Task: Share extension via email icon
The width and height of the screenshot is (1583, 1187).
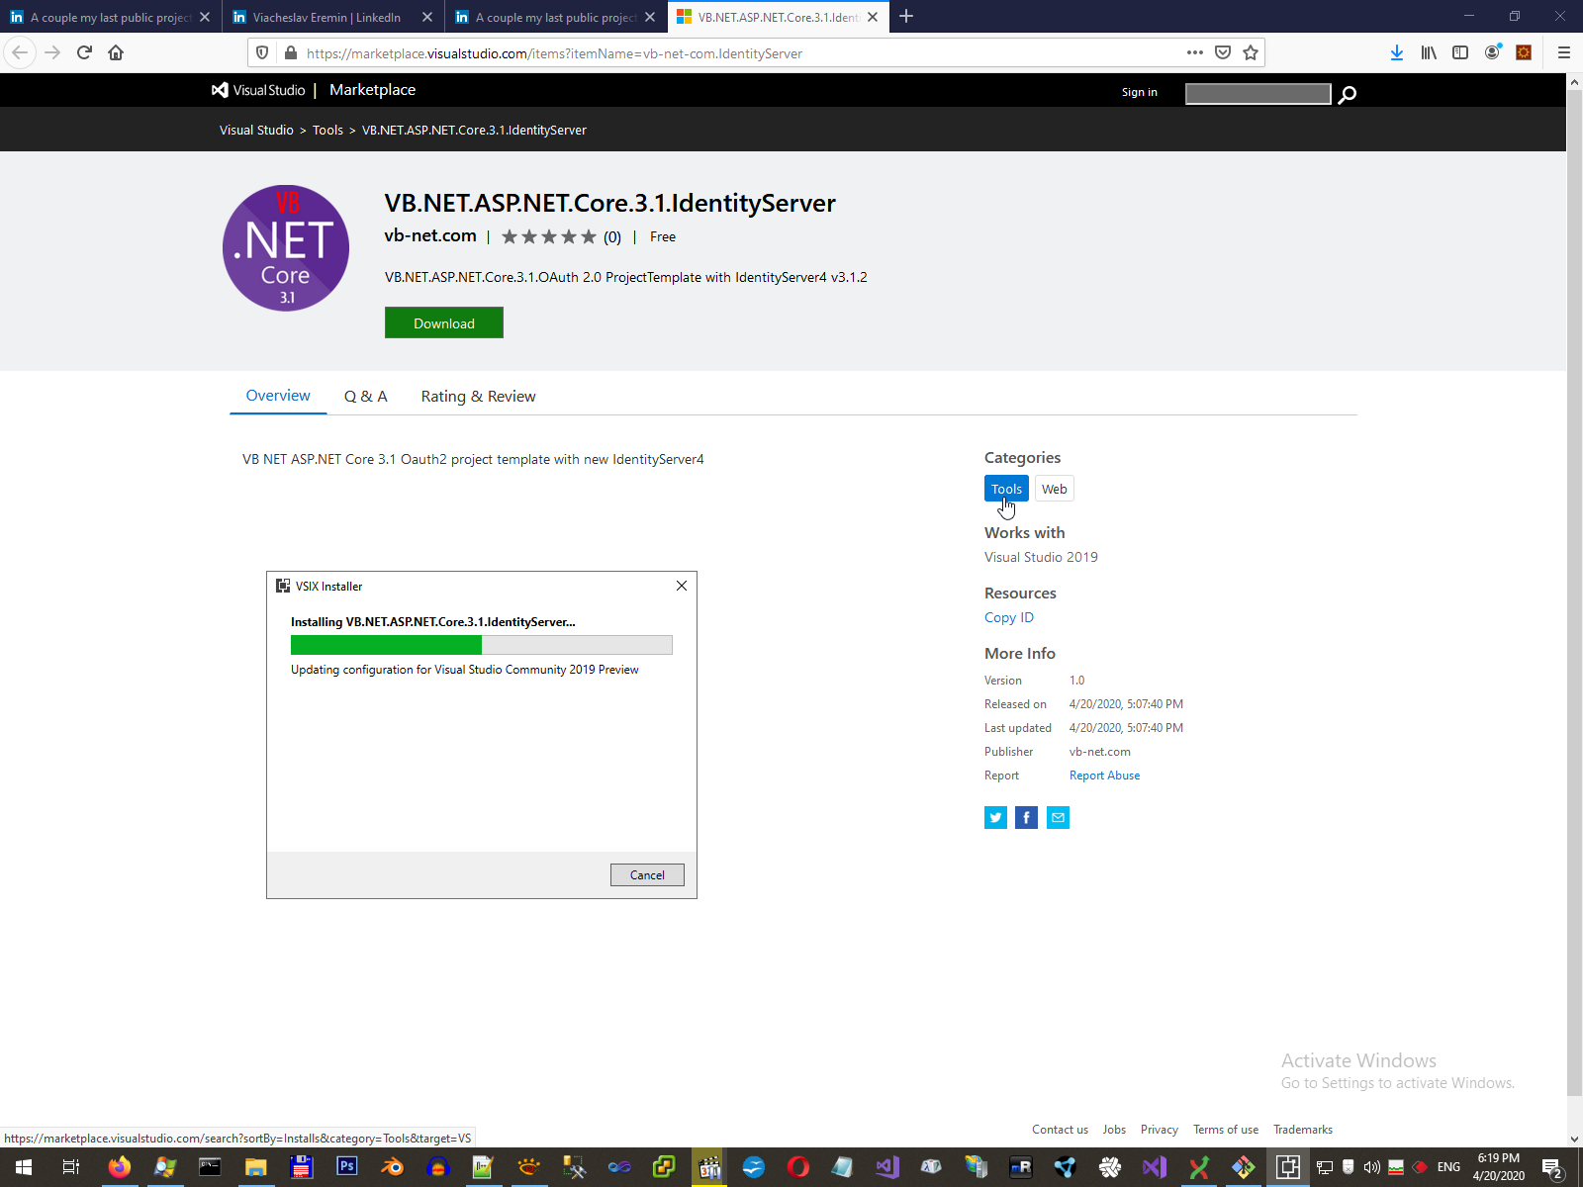Action: pyautogui.click(x=1058, y=817)
